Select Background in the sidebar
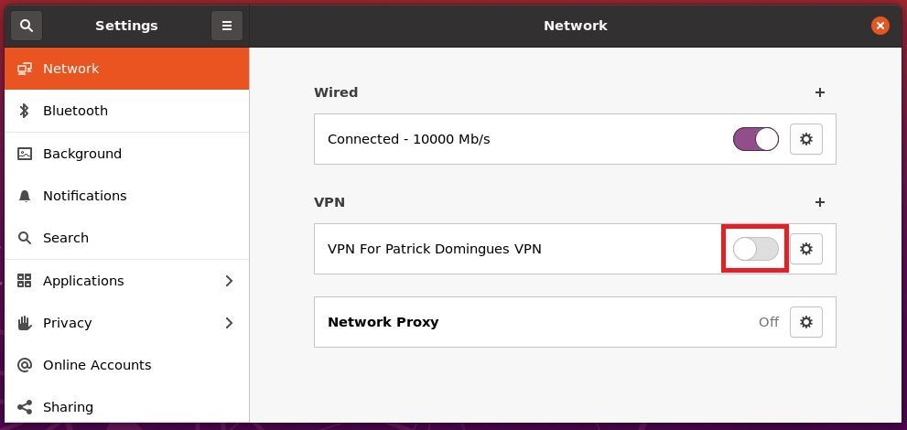907x430 pixels. click(x=126, y=154)
